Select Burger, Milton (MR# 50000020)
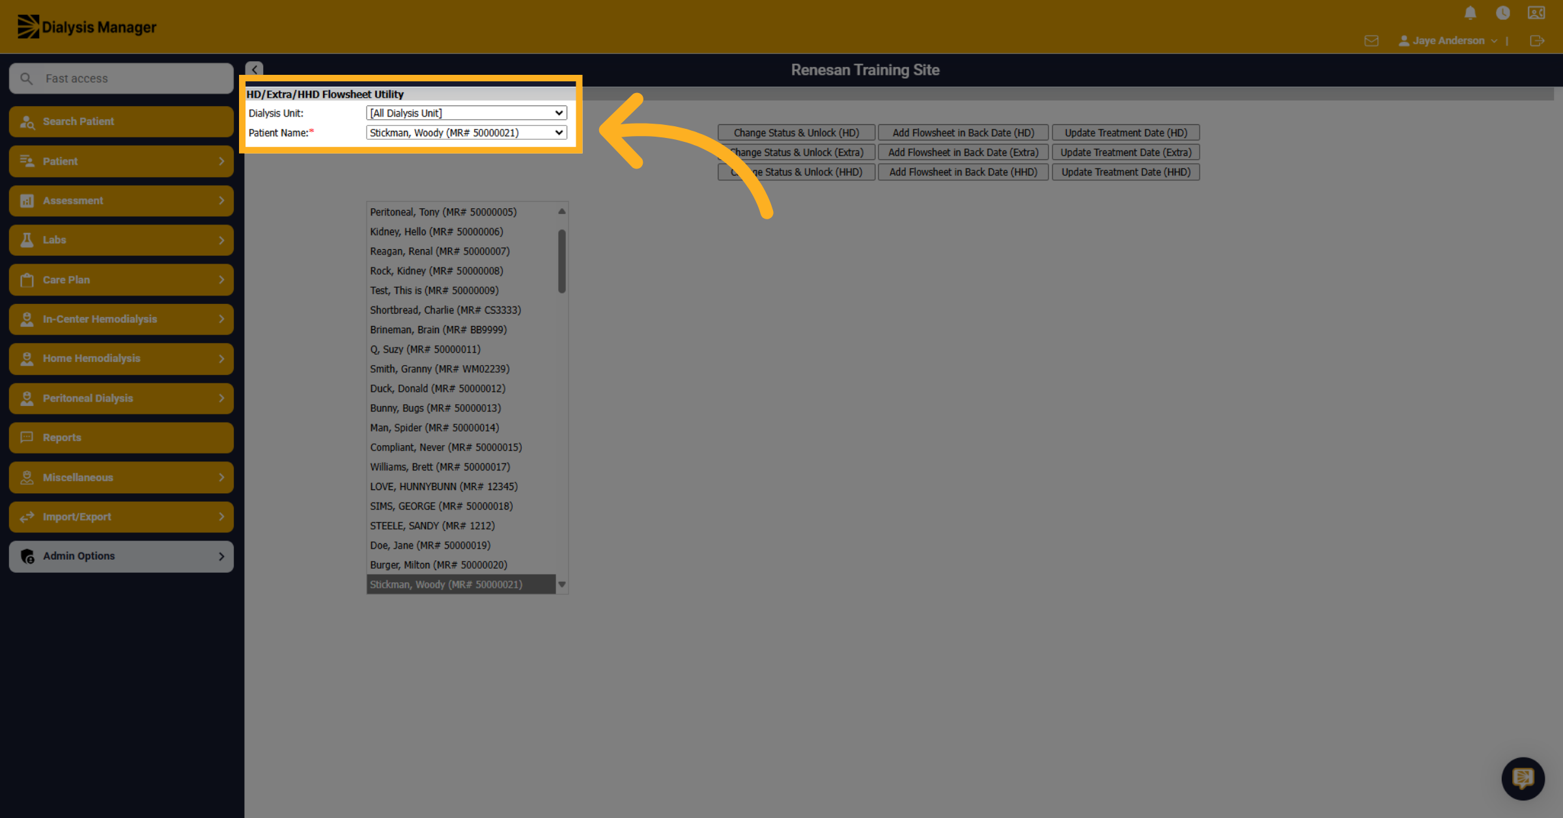Screen dimensions: 1563x818 [x=461, y=565]
